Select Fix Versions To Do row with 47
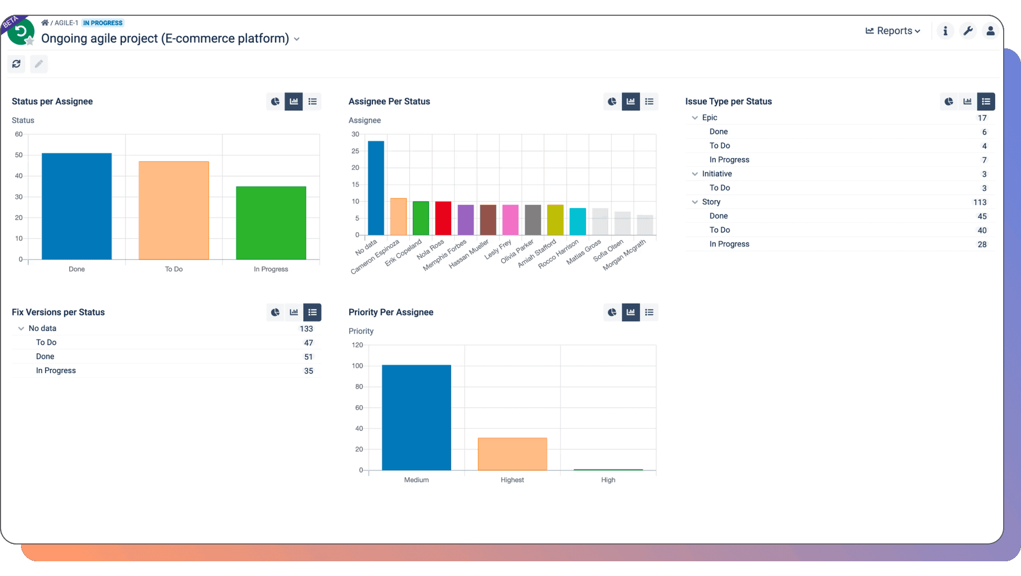 tap(166, 343)
